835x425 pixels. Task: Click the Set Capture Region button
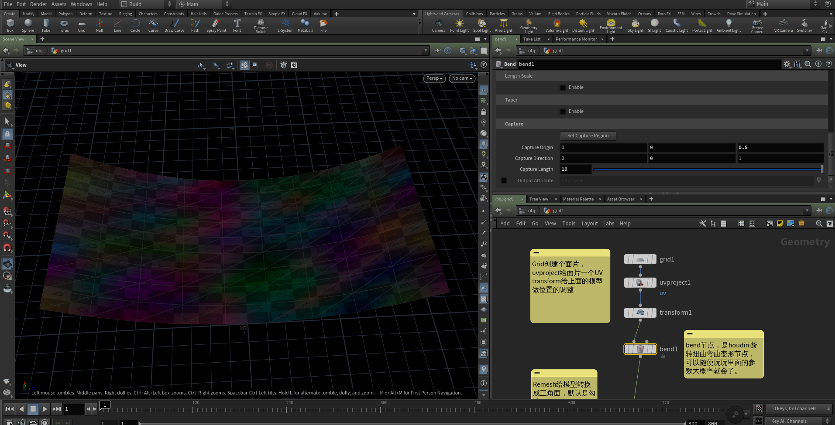[588, 136]
